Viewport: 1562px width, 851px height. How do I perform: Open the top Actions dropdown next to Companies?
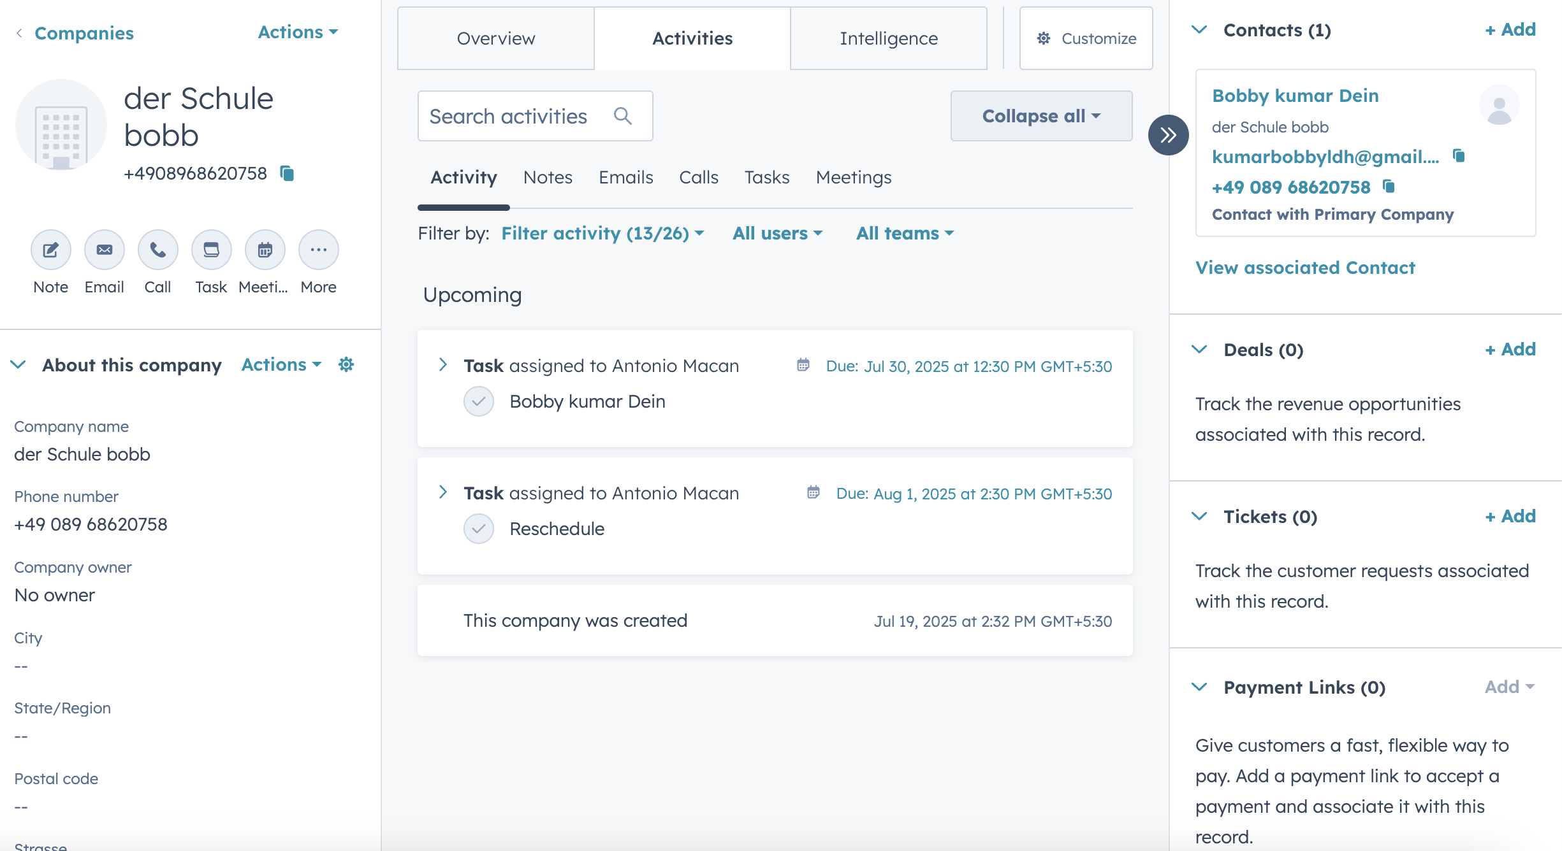tap(298, 32)
